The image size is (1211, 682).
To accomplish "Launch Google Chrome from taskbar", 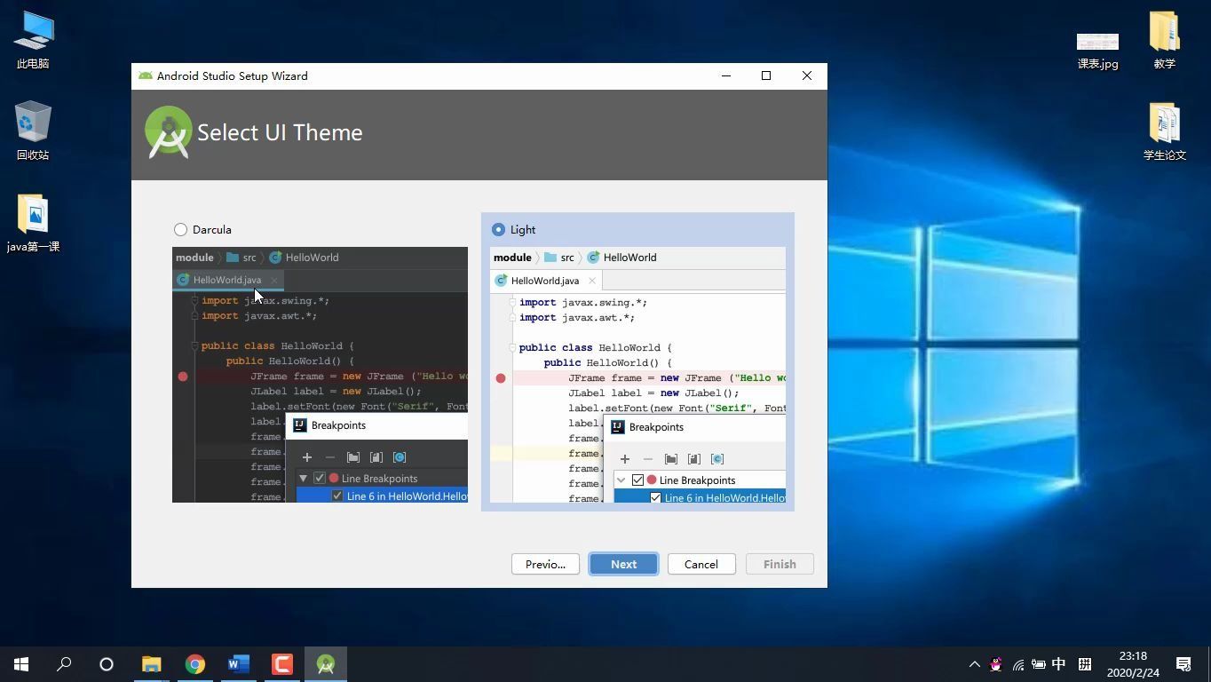I will [x=195, y=664].
